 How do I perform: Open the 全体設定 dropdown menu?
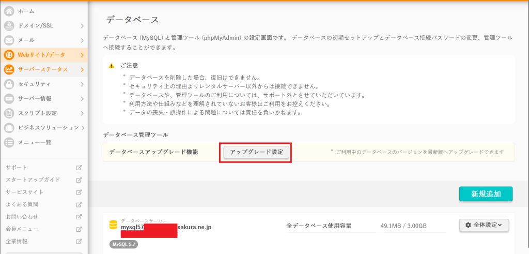(484, 225)
